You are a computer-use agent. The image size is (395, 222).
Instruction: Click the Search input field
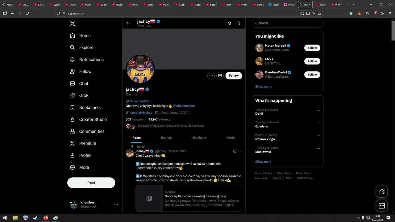[x=288, y=23]
